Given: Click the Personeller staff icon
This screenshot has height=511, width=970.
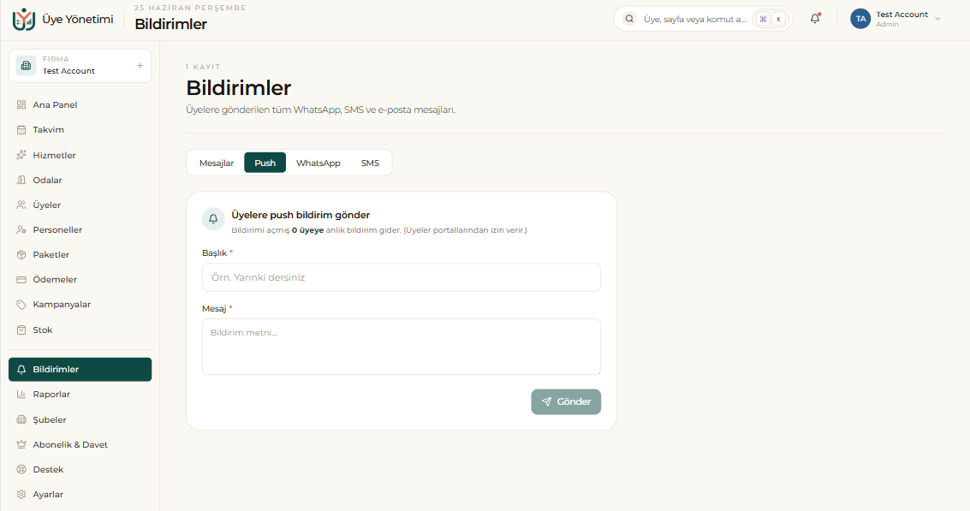Looking at the screenshot, I should [21, 229].
